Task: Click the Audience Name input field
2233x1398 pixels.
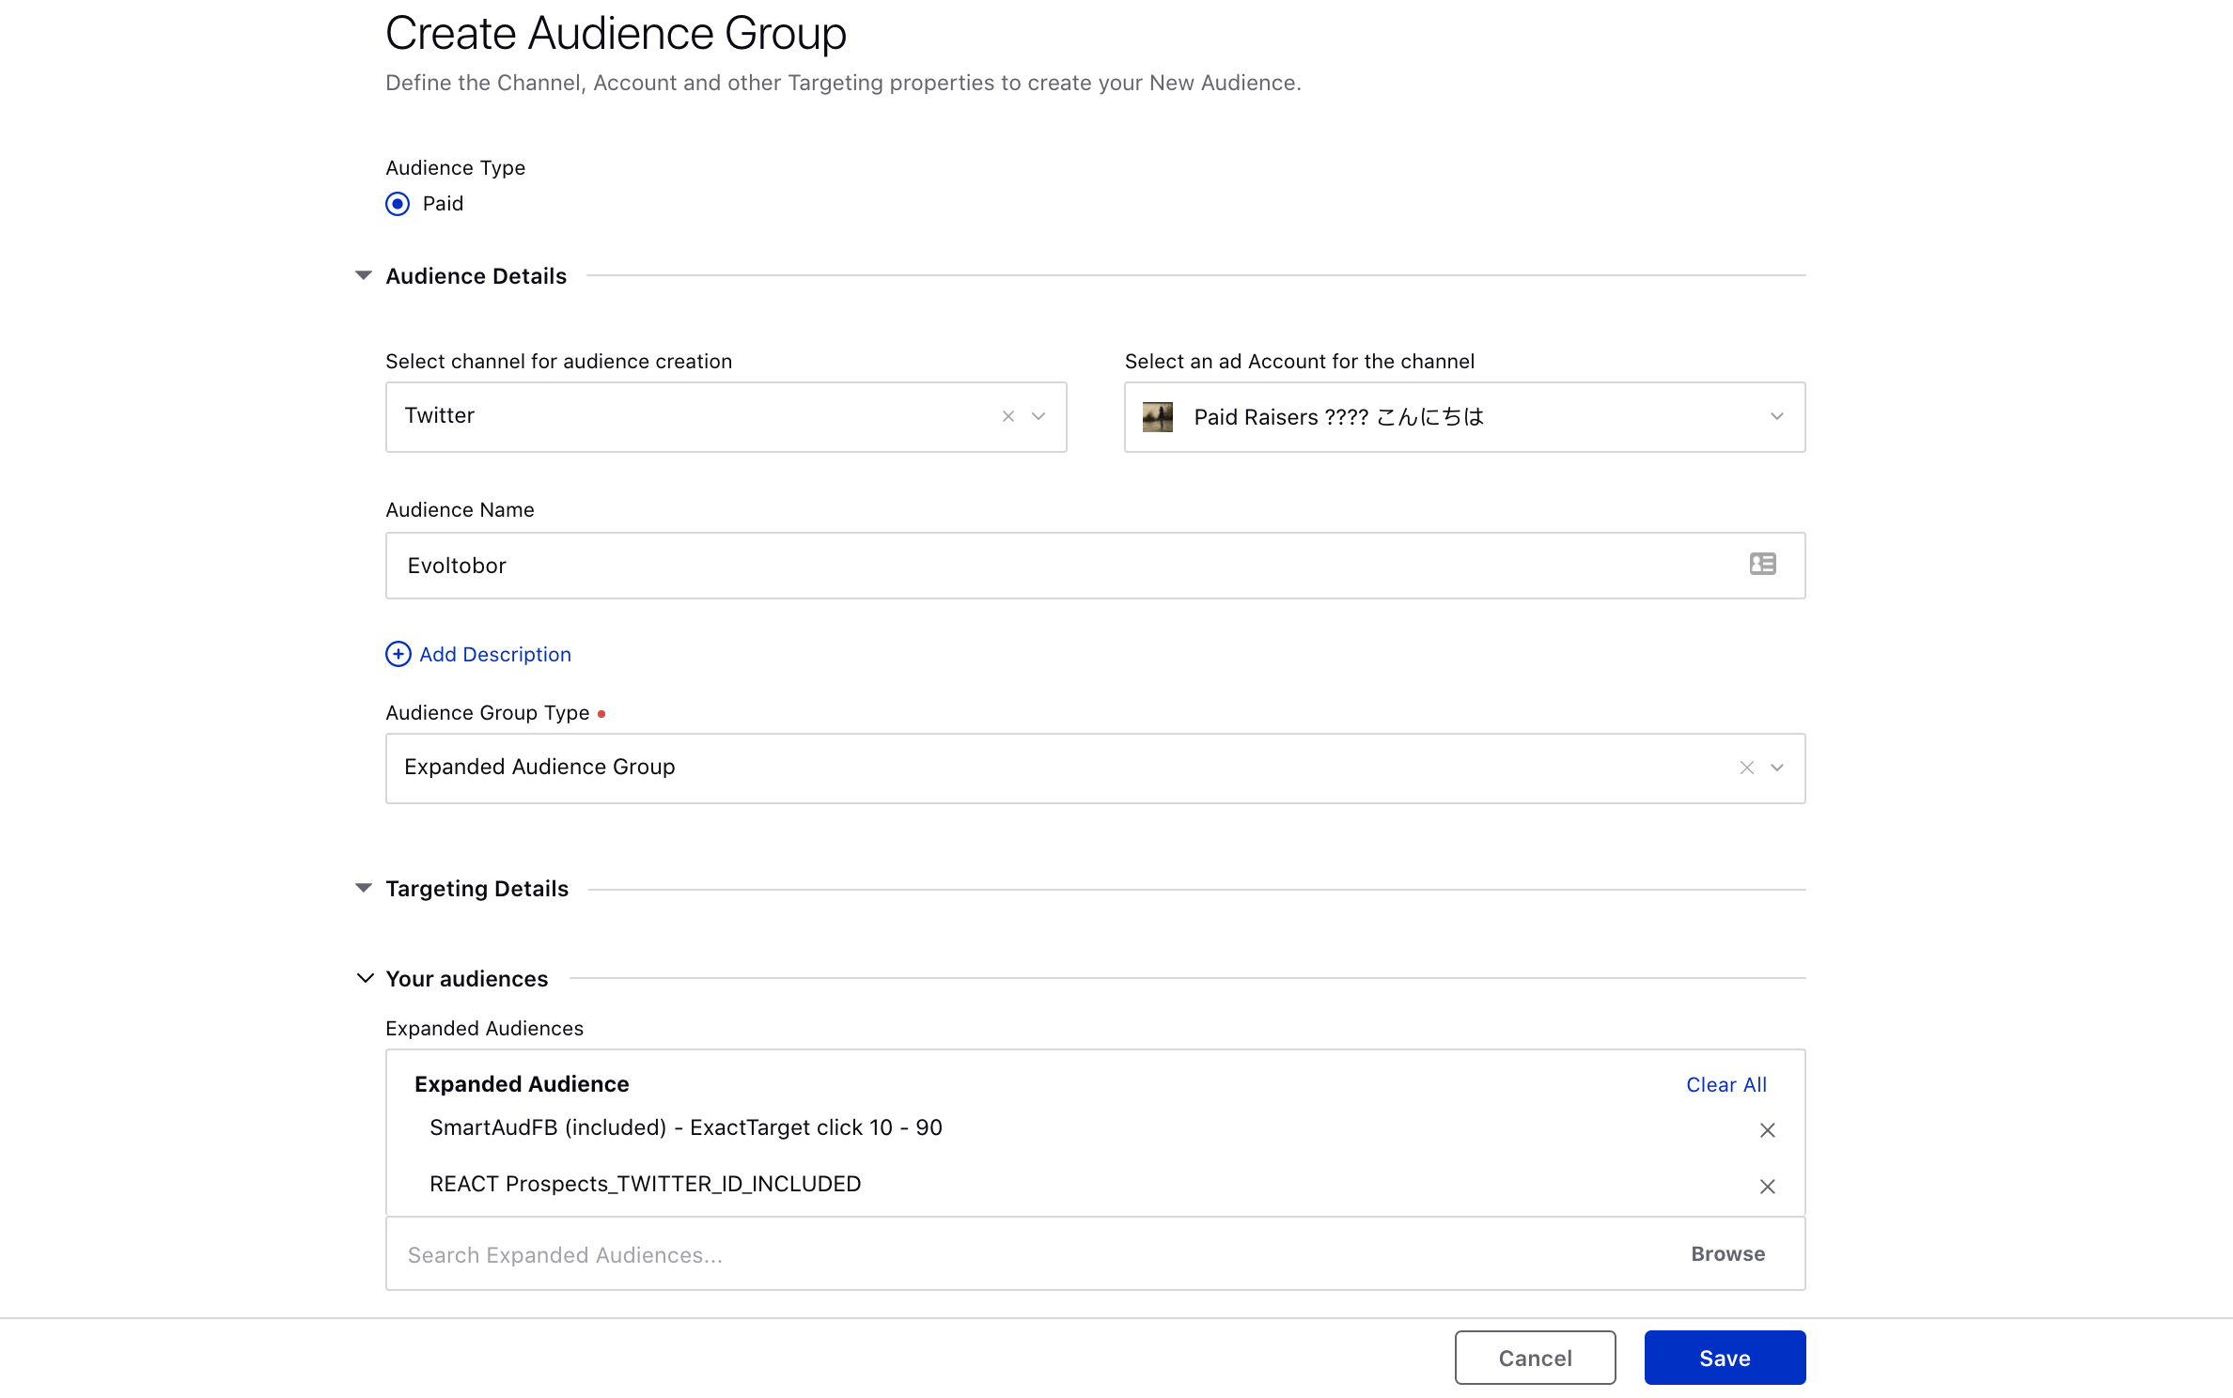Action: [1094, 566]
